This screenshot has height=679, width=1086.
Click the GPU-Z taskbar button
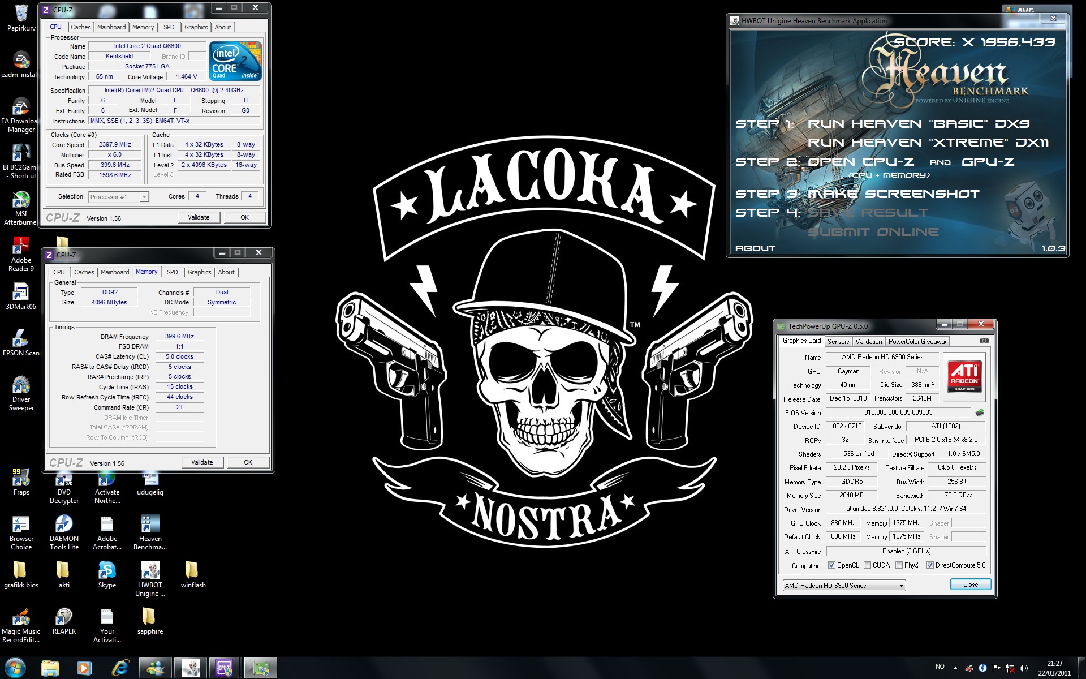point(260,668)
